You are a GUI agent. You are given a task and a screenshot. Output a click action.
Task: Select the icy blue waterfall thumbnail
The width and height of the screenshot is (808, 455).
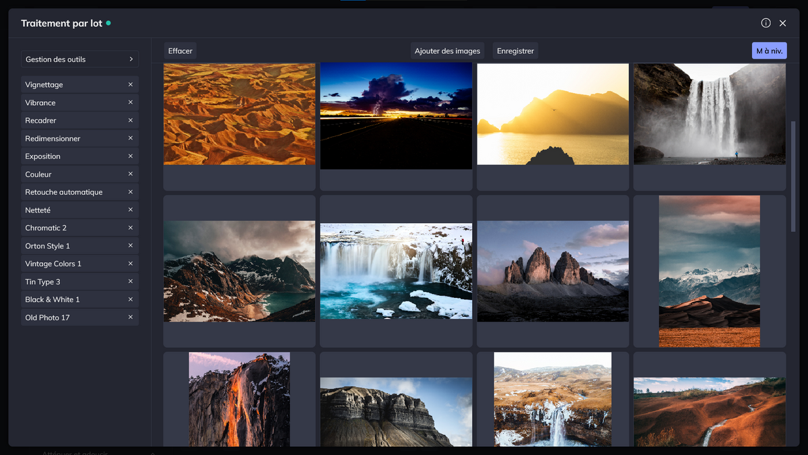click(x=396, y=271)
